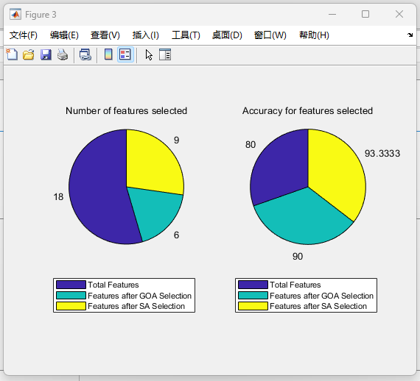Open the 编辑(E) menu

click(64, 35)
